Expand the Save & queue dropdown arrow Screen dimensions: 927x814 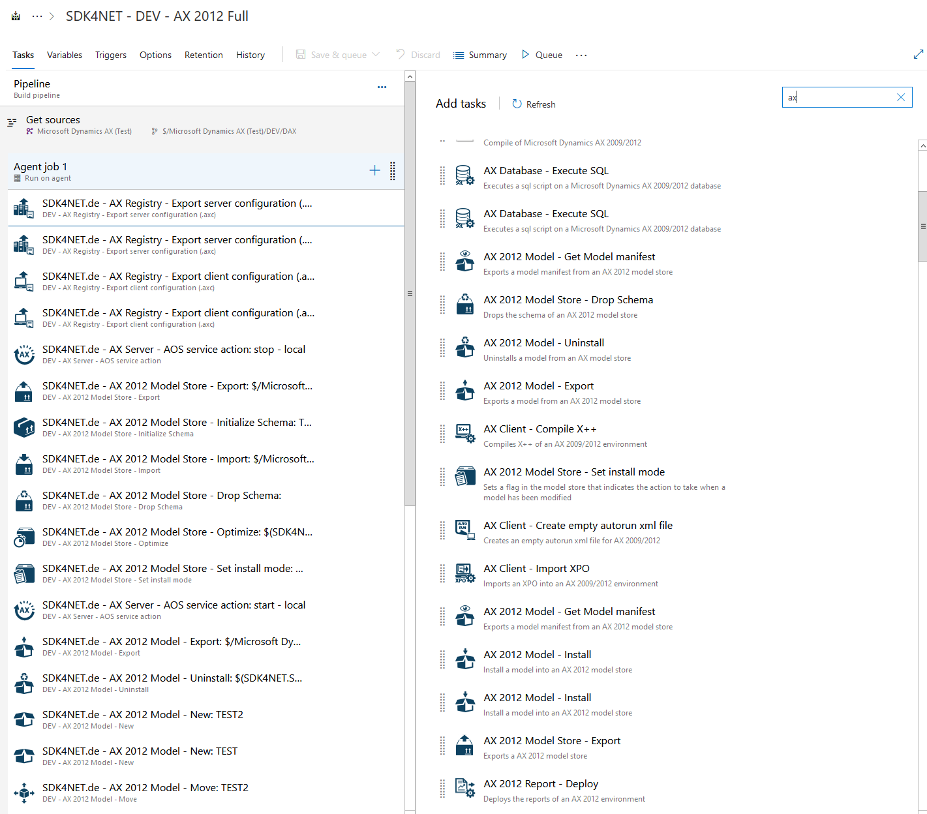pyautogui.click(x=376, y=55)
